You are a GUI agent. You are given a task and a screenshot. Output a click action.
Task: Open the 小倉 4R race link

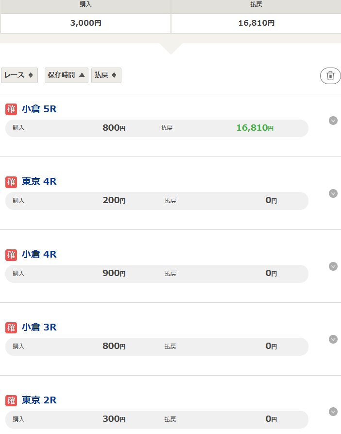pos(39,255)
